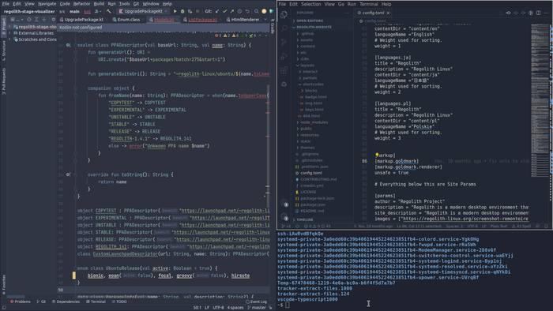Image resolution: width=553 pixels, height=311 pixels.
Task: Open the Refactor menu in IntelliJ
Action: click(x=81, y=3)
